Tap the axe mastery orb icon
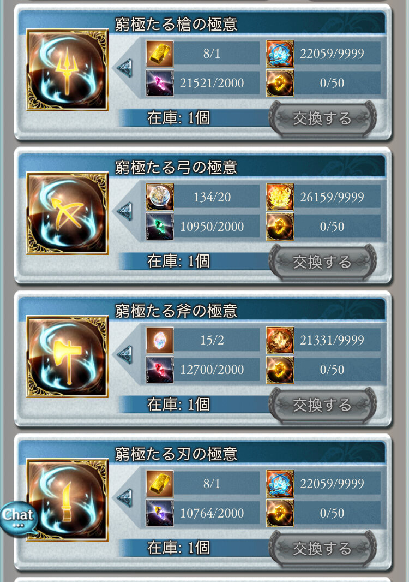This screenshot has width=409, height=582. click(67, 357)
